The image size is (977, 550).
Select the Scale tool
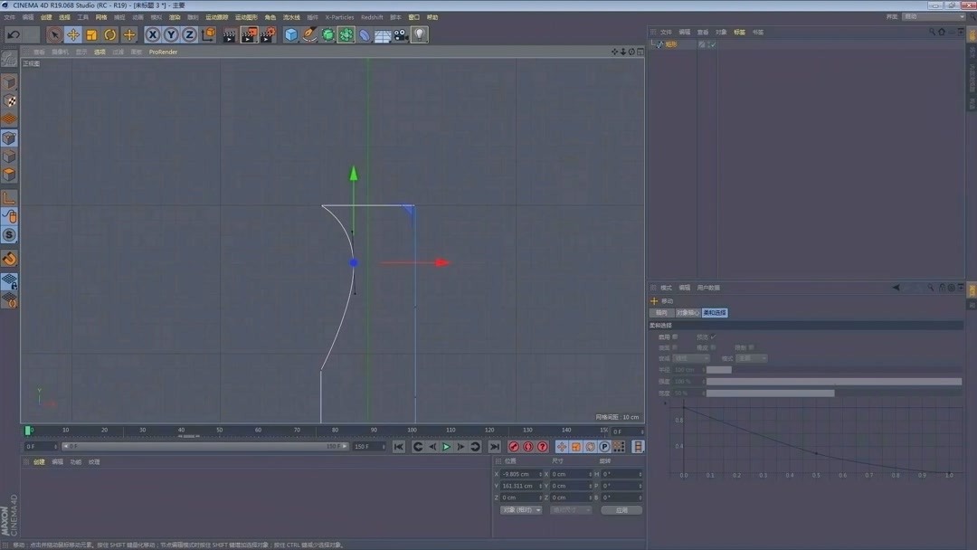92,34
